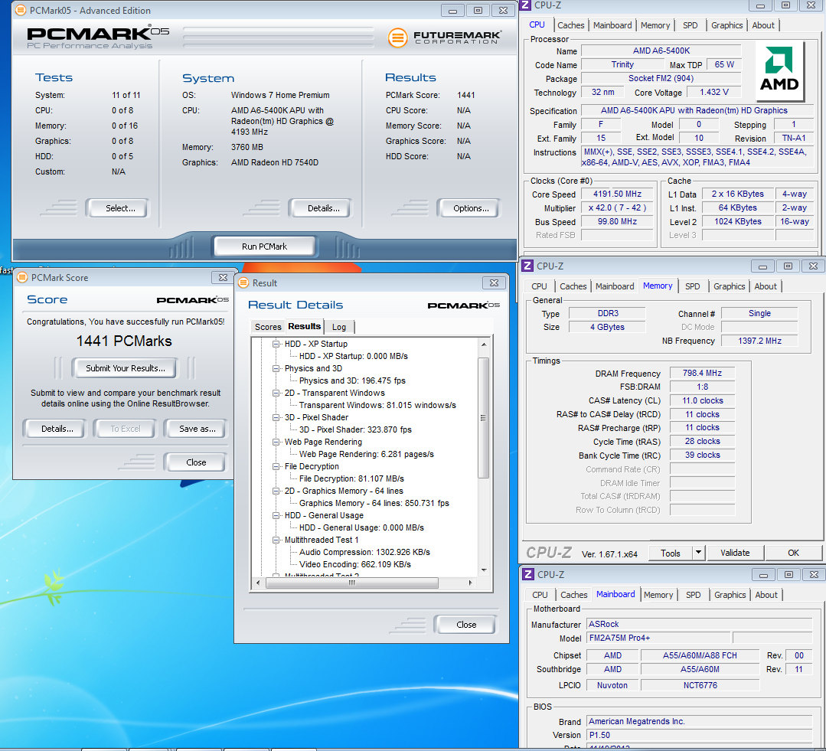This screenshot has height=751, width=826.
Task: Select 'File Decryption: 81.107 MB/s' row
Action: pos(351,478)
